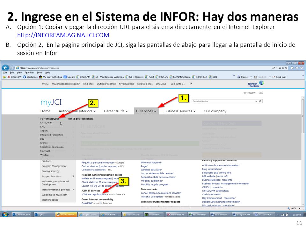Click the Read mail command button

click(279, 77)
